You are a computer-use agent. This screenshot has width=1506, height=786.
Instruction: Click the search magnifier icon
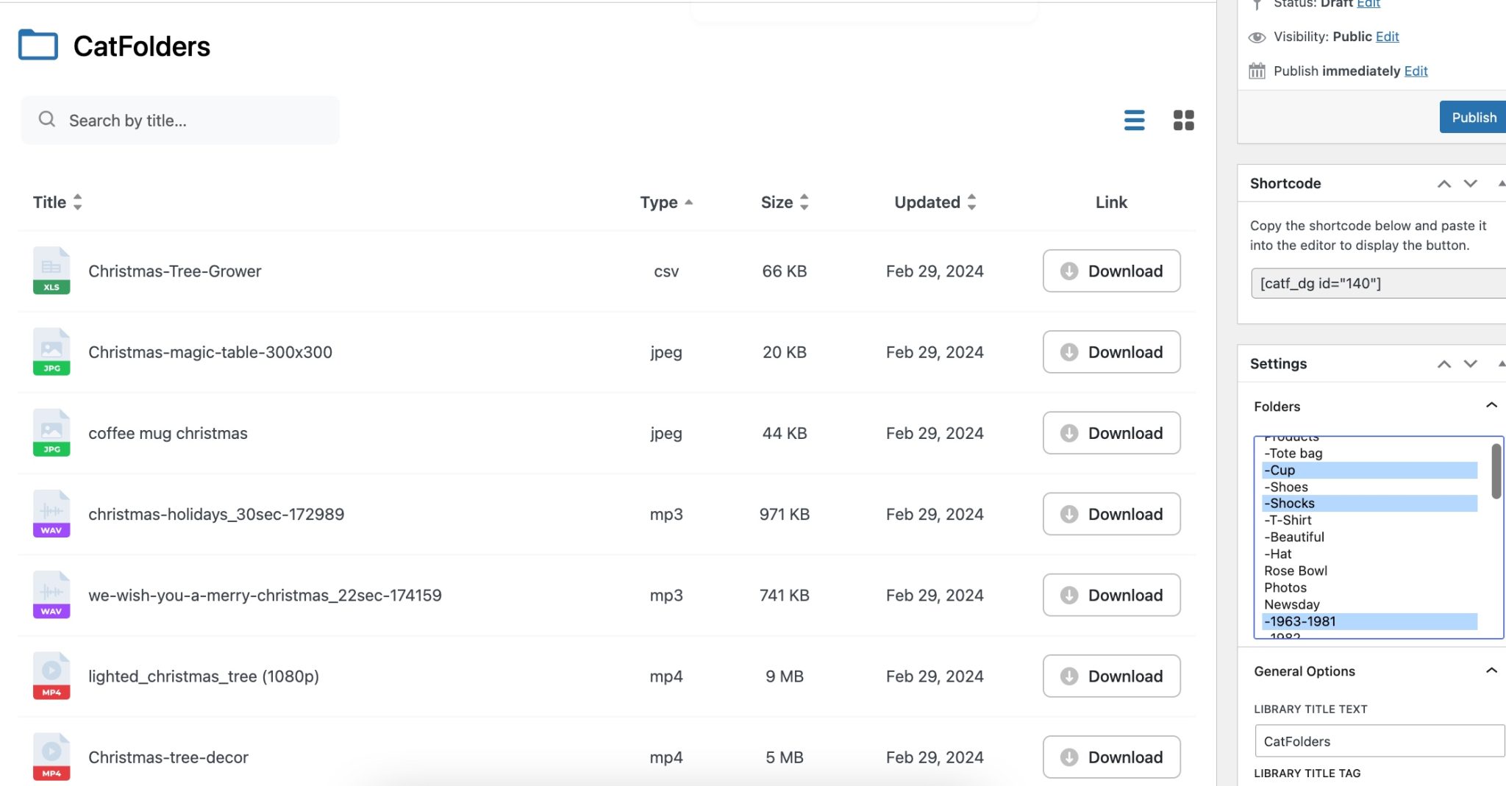(47, 119)
